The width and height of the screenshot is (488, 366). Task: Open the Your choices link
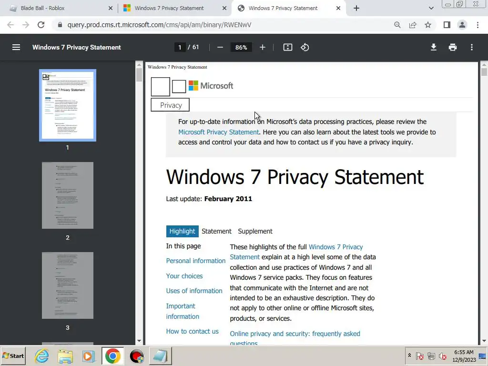click(184, 276)
